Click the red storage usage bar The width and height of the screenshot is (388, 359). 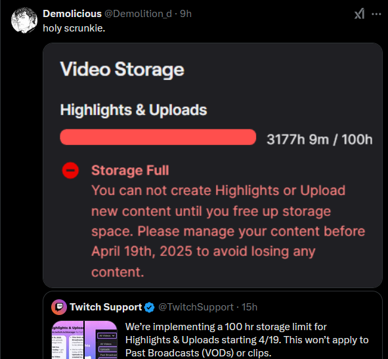click(x=158, y=137)
